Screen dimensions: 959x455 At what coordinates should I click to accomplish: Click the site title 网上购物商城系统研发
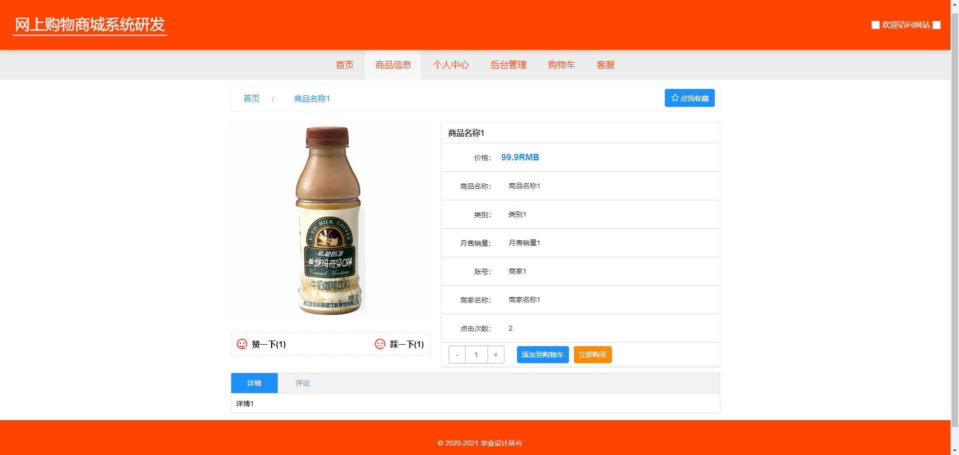point(90,24)
